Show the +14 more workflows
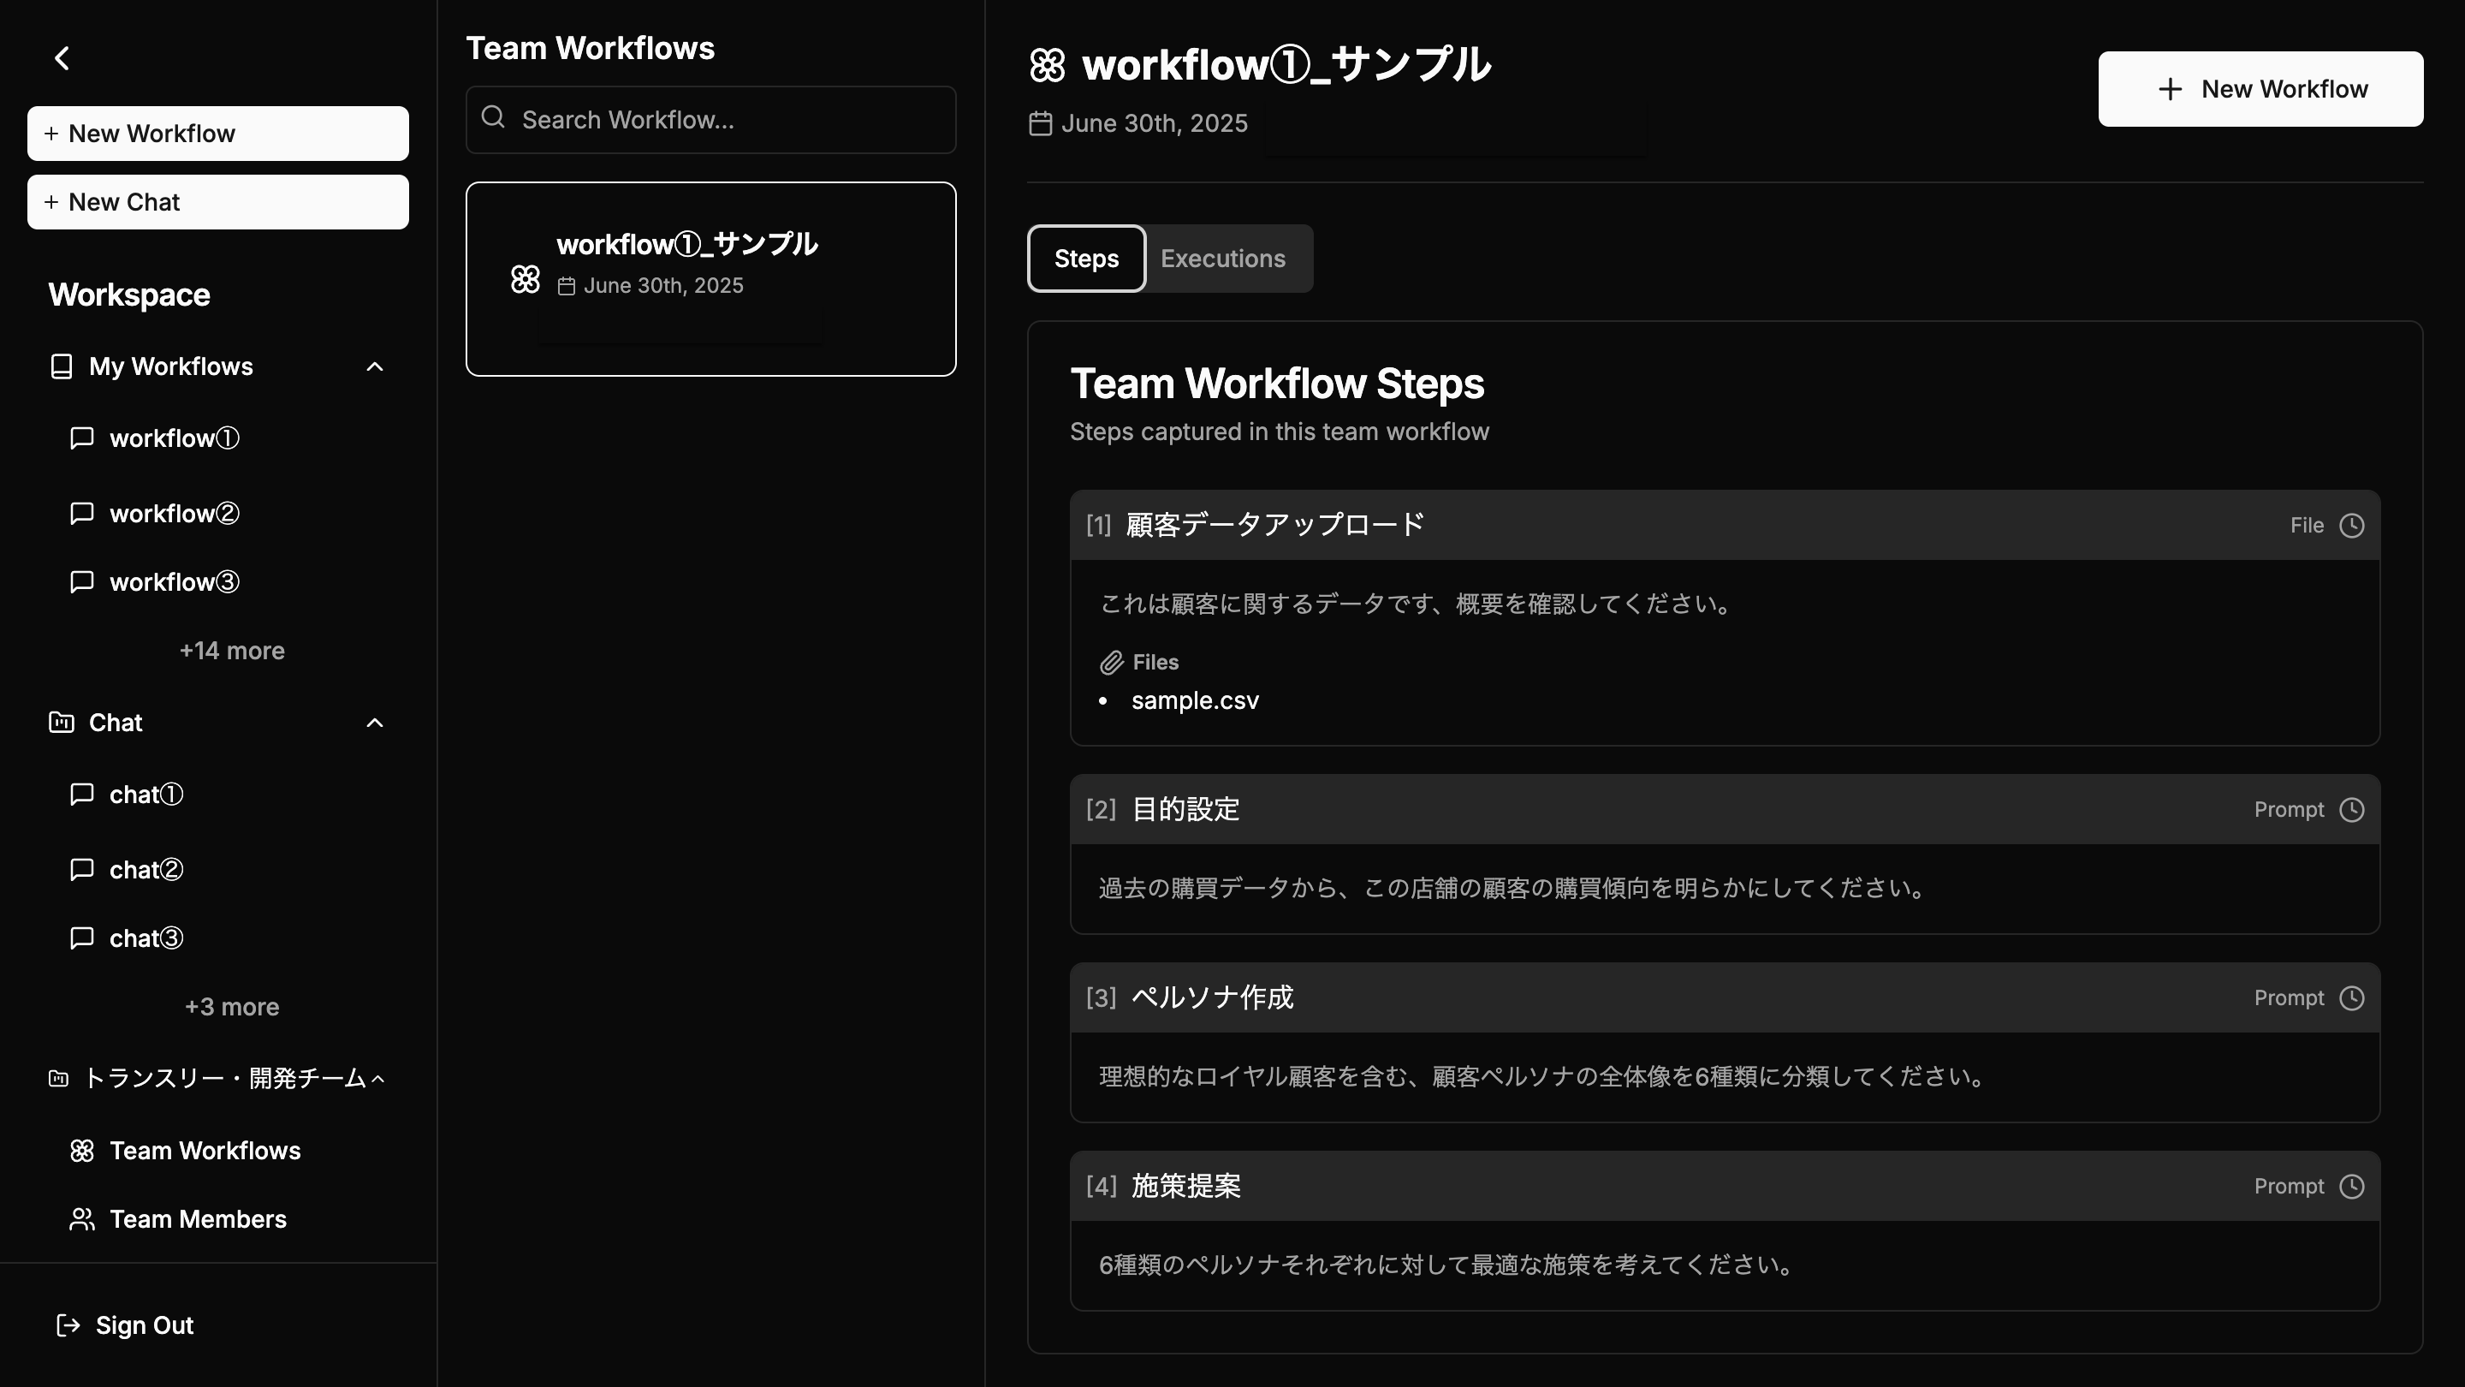2465x1387 pixels. click(232, 651)
